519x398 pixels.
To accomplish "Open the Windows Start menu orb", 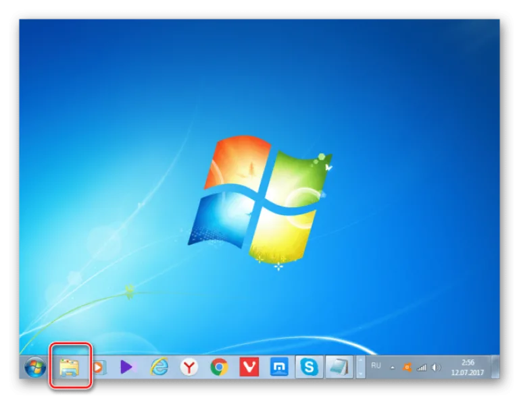I will click(35, 367).
